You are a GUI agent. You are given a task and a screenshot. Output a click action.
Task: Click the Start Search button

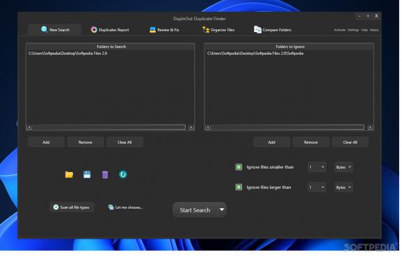(195, 210)
